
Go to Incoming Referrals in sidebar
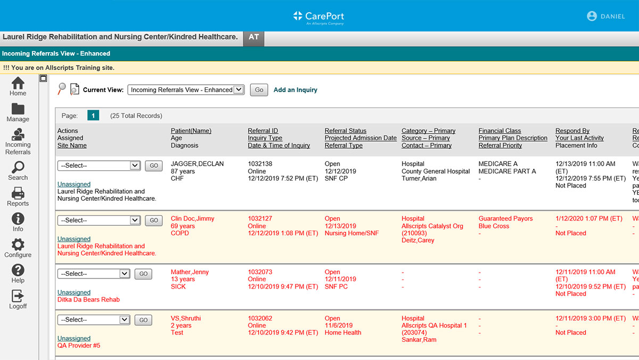click(x=18, y=142)
